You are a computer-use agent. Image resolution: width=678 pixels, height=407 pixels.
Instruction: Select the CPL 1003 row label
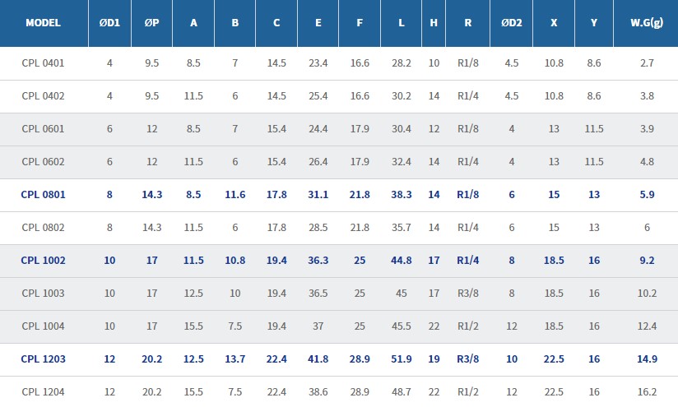tap(43, 294)
